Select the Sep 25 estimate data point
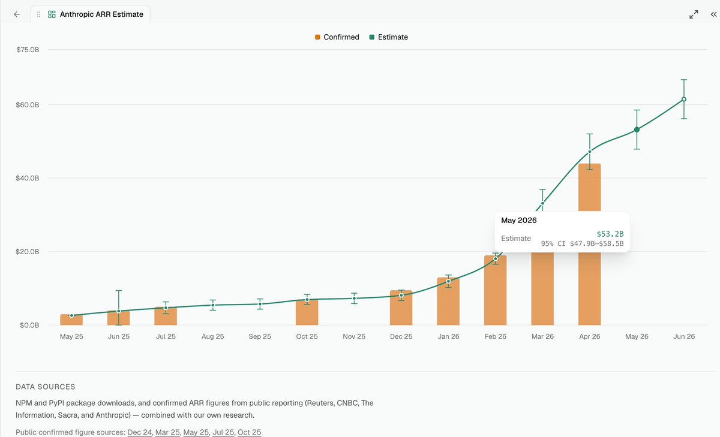The width and height of the screenshot is (720, 437). (260, 304)
